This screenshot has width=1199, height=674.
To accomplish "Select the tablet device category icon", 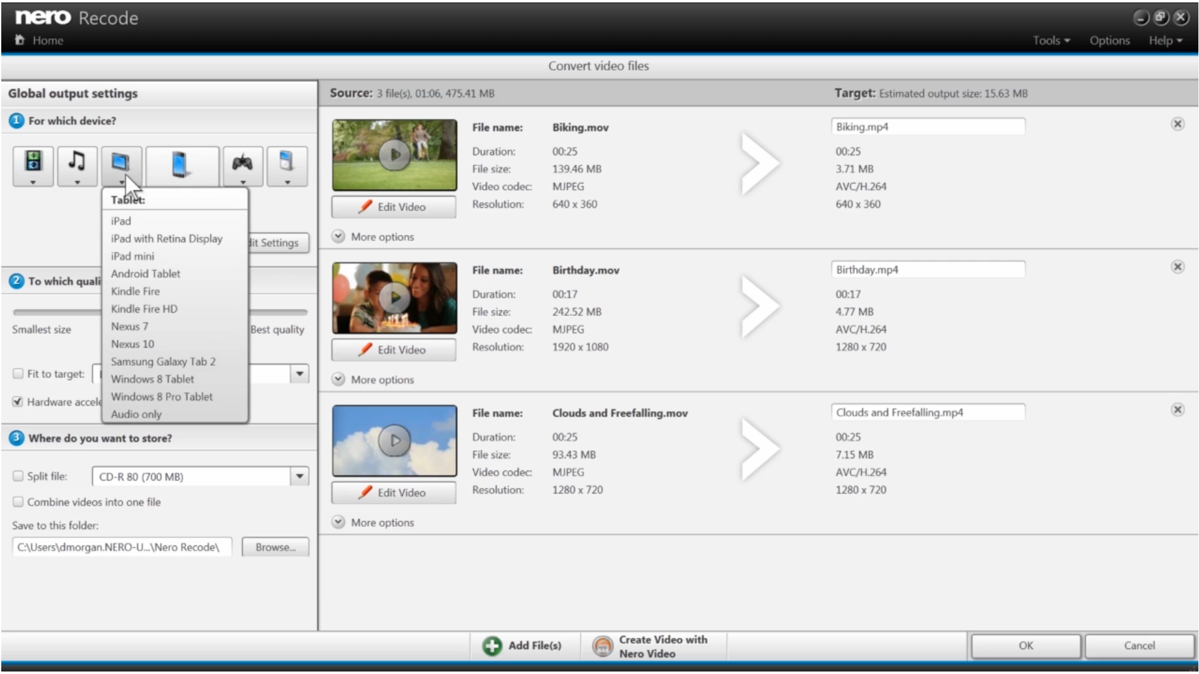I will 122,166.
